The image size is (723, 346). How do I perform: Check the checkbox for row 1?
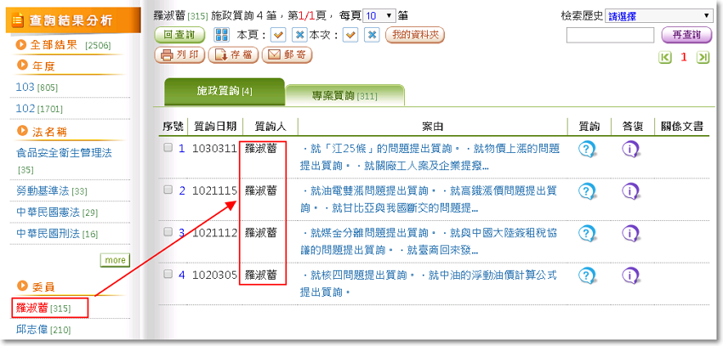168,148
